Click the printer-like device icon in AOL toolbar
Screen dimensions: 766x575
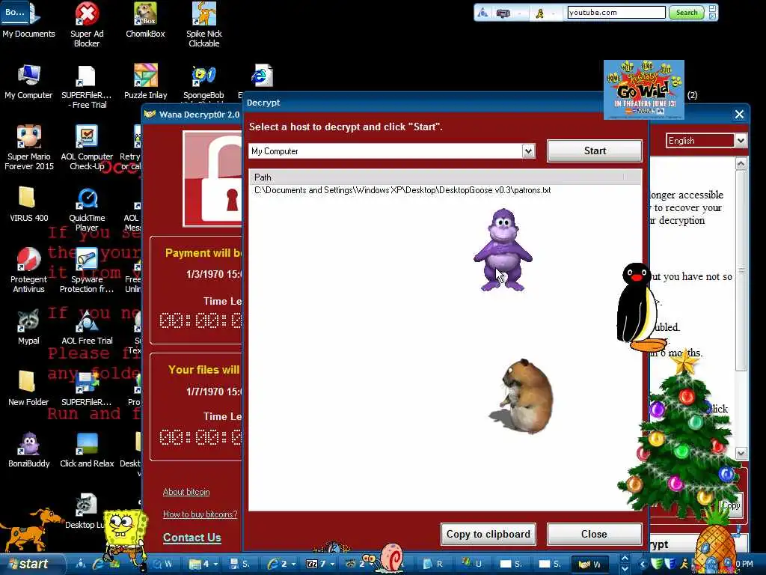coord(503,13)
